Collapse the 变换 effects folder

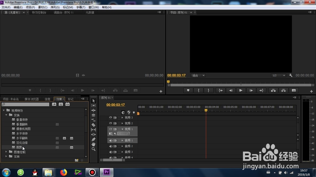click(6, 115)
